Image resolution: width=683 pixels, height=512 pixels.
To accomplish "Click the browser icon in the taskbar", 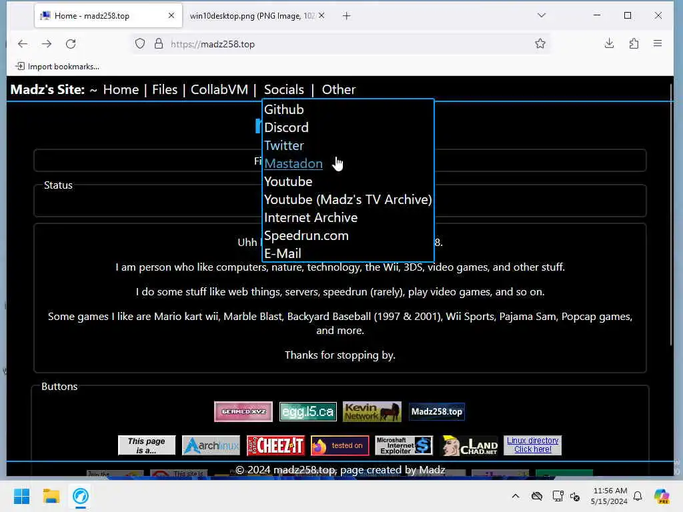I will tap(81, 496).
